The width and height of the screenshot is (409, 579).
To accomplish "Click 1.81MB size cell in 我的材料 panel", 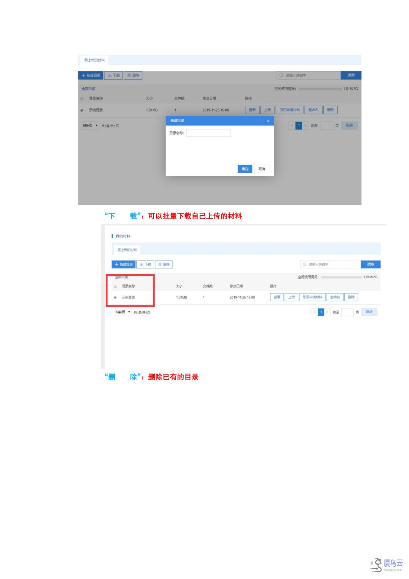I will (182, 297).
